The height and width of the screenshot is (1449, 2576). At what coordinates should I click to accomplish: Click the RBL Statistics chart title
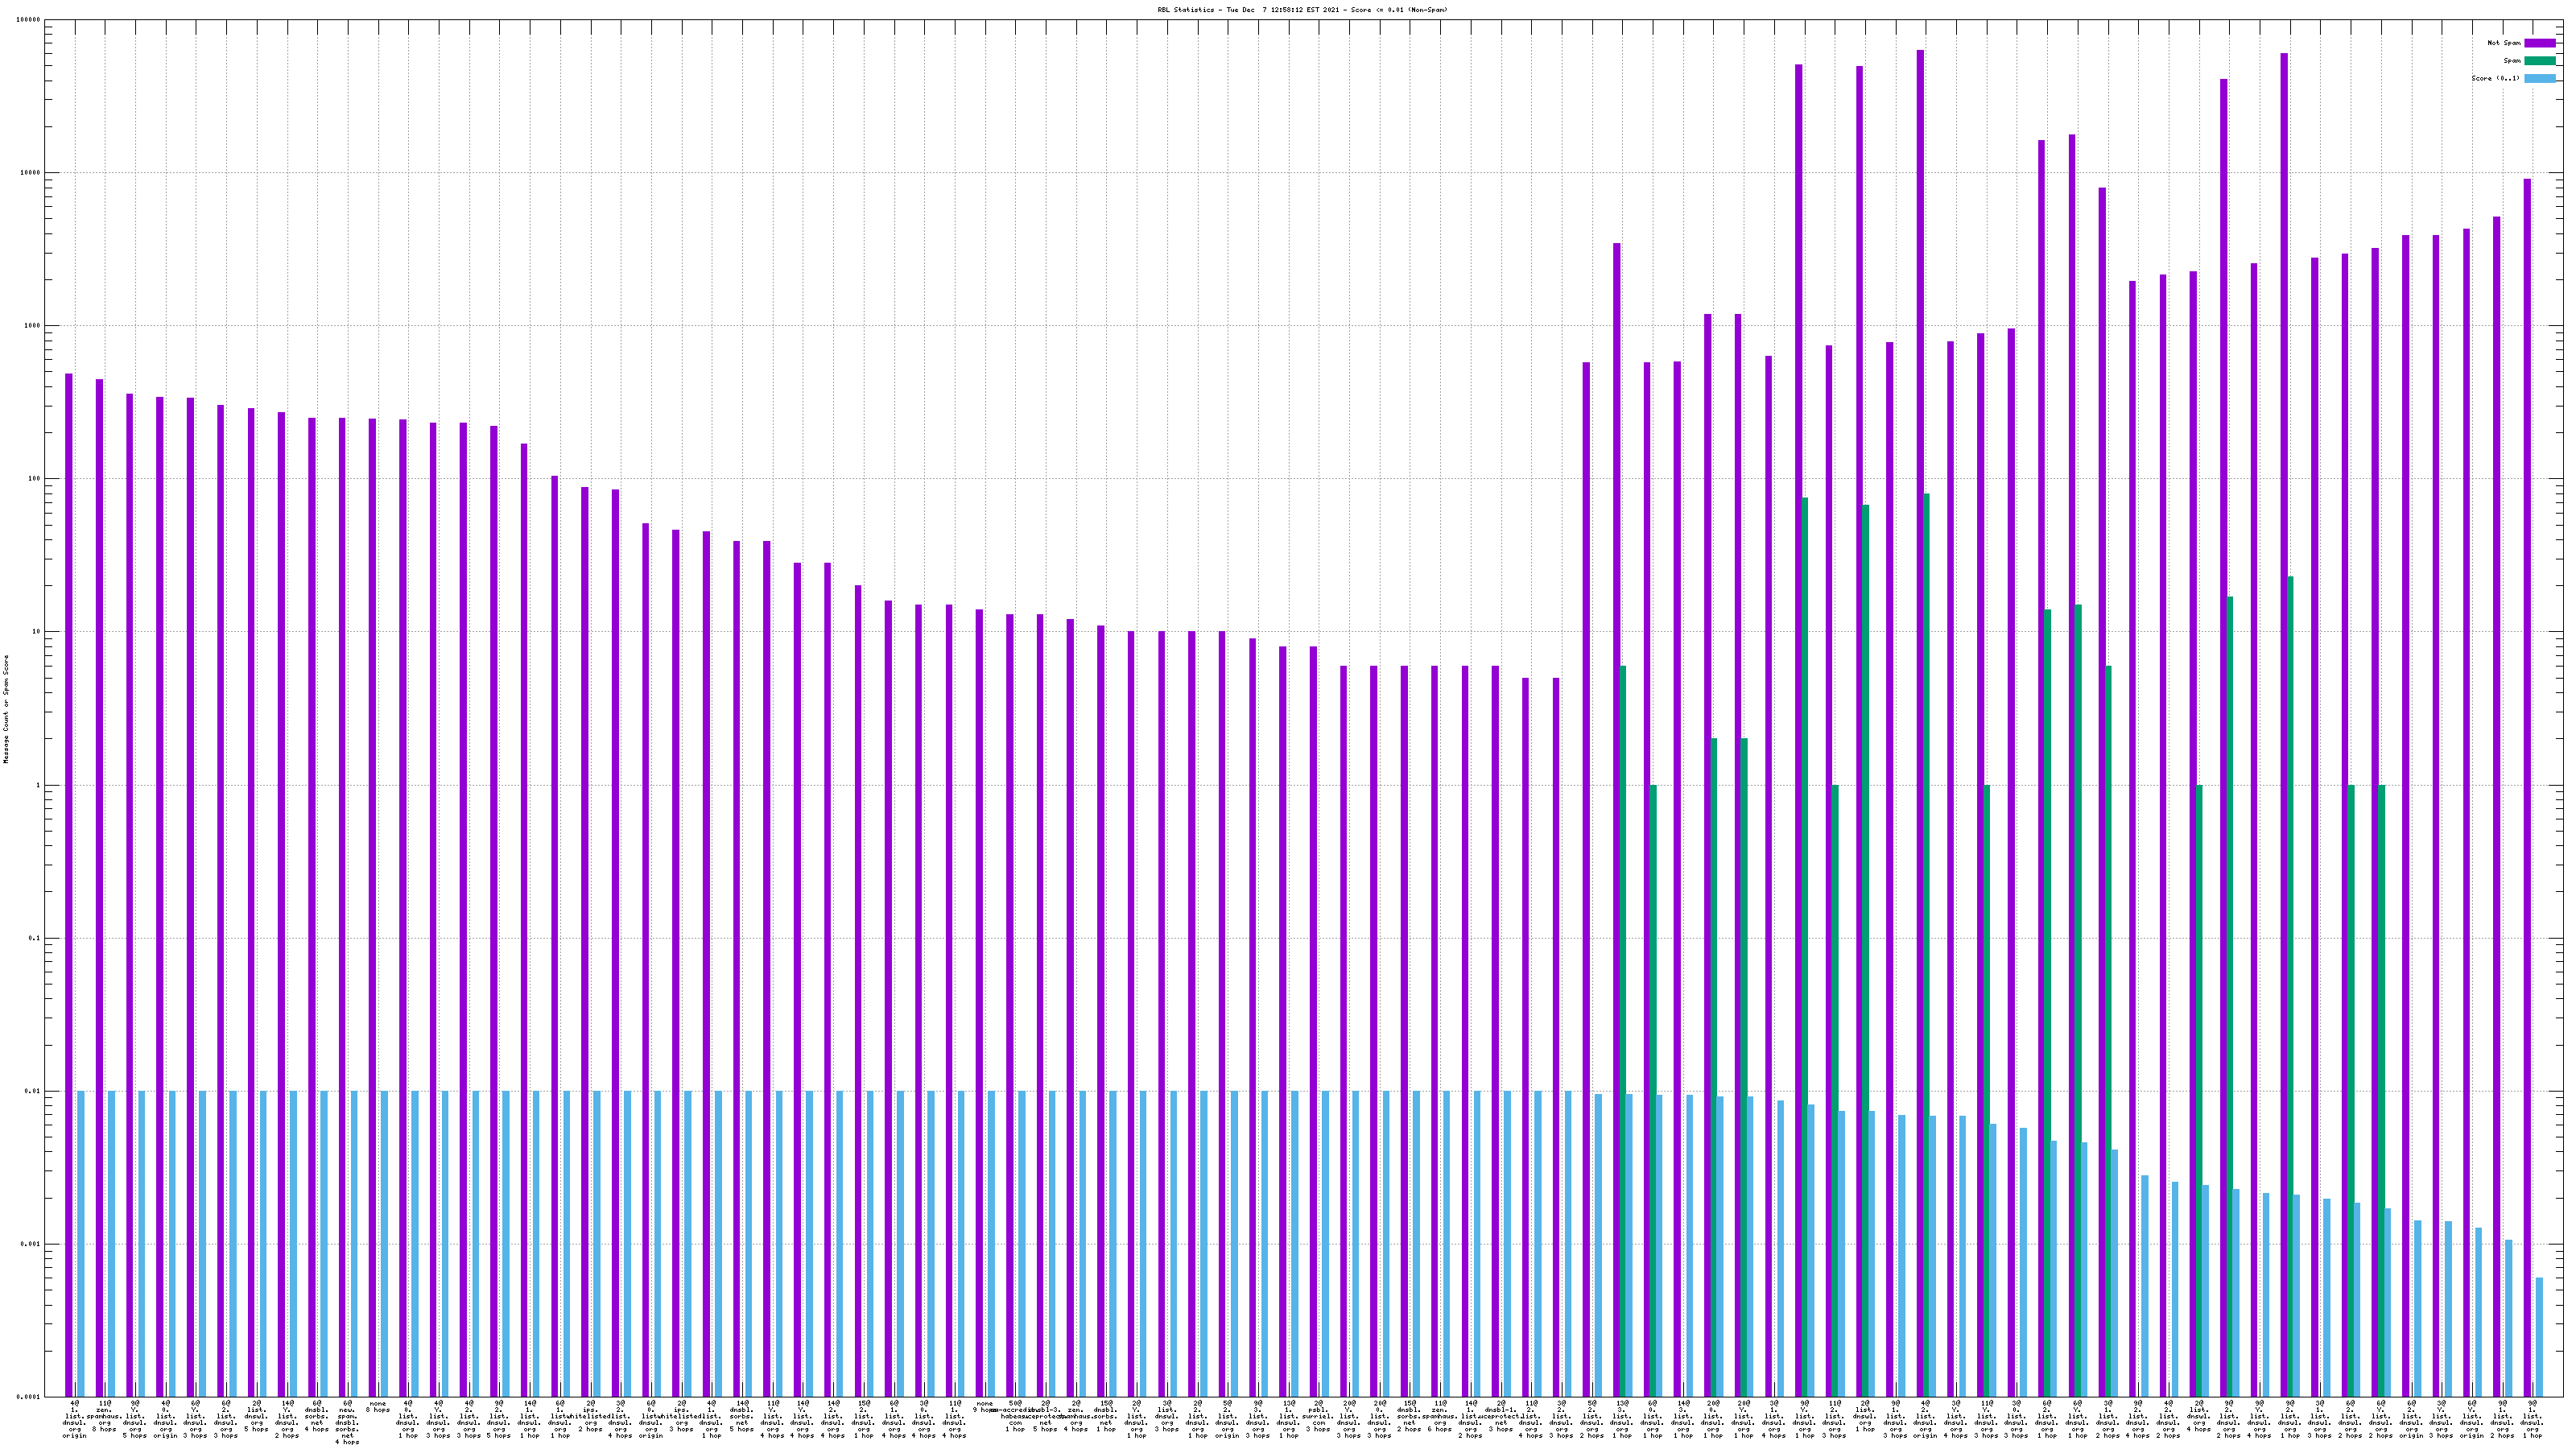(1302, 10)
